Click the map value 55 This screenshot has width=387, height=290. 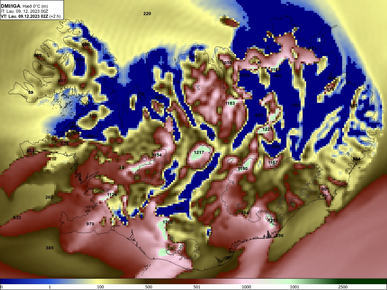[x=31, y=92]
